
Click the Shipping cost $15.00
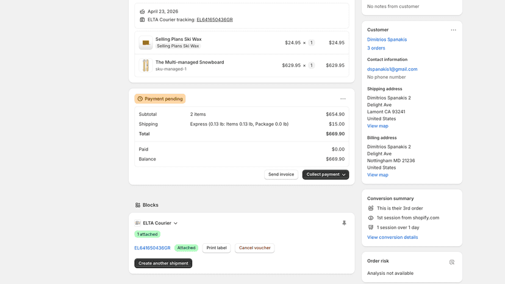pyautogui.click(x=337, y=124)
